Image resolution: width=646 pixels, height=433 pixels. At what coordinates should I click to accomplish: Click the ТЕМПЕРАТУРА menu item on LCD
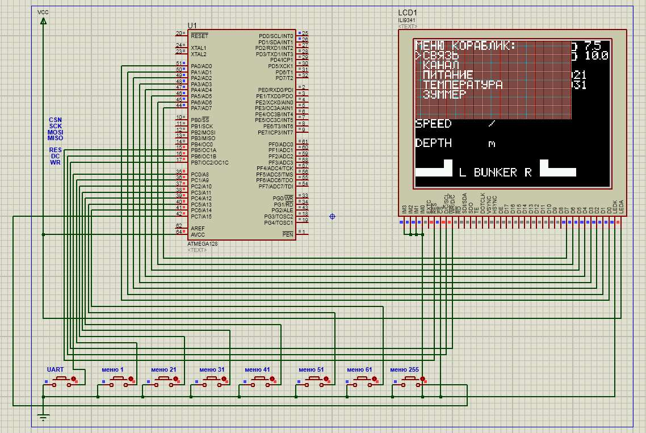coord(462,85)
